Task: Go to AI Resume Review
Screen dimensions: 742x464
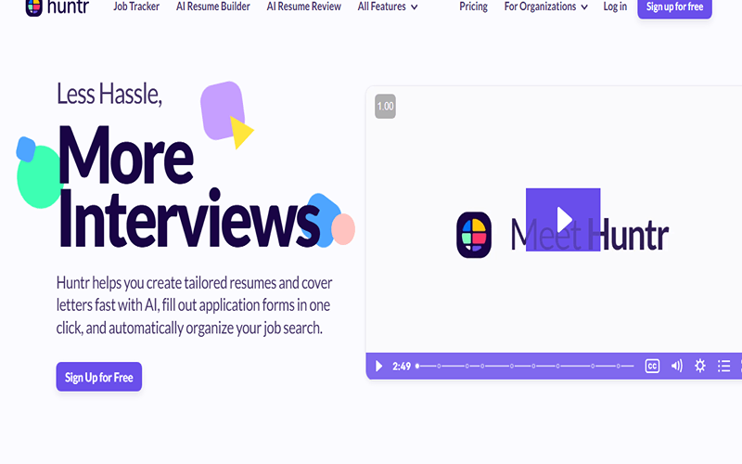Action: [304, 6]
